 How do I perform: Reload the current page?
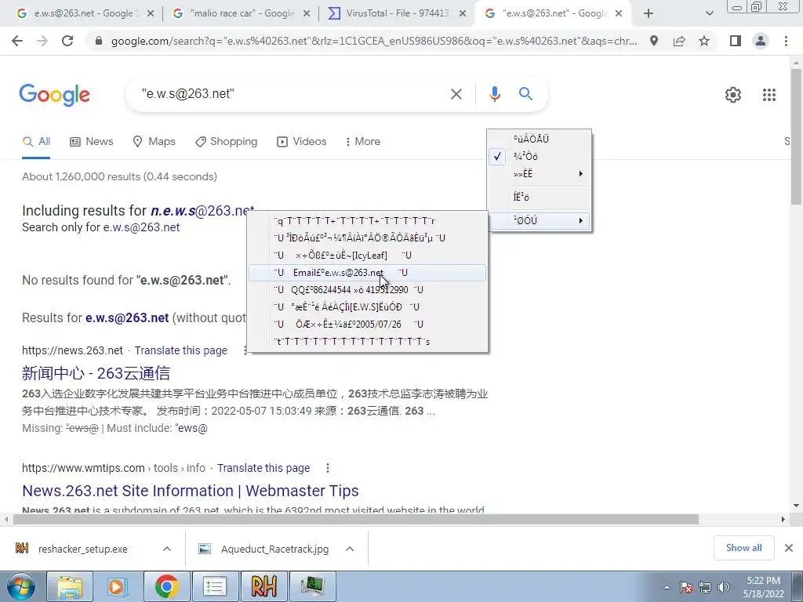point(67,41)
